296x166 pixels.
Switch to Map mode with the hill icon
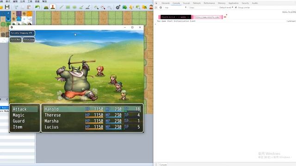point(46,7)
